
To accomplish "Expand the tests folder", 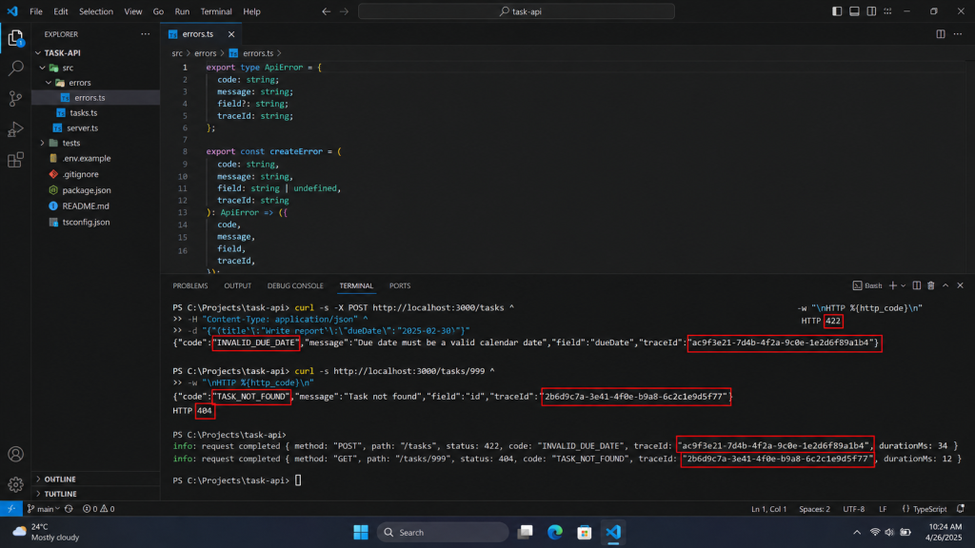I will point(42,143).
